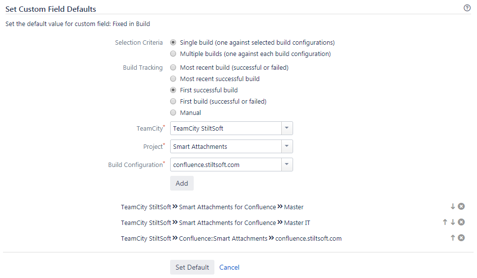This screenshot has width=477, height=278.
Task: Choose Most recent build (successful or failed)
Action: 173,68
